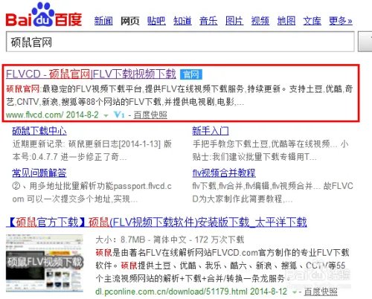Click the V1 credibility icon
The width and height of the screenshot is (372, 299).
point(119,115)
